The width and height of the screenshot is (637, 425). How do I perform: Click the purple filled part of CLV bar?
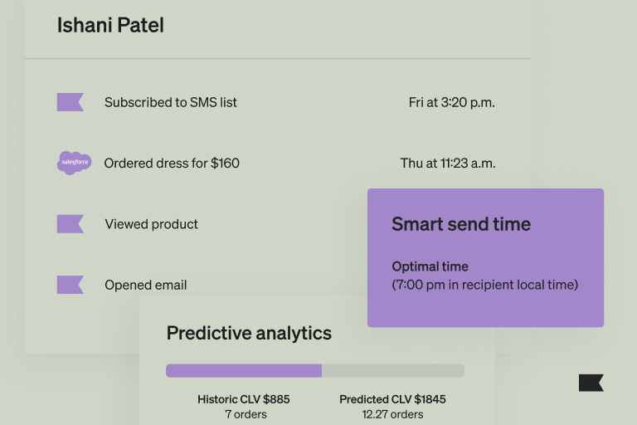pyautogui.click(x=243, y=370)
